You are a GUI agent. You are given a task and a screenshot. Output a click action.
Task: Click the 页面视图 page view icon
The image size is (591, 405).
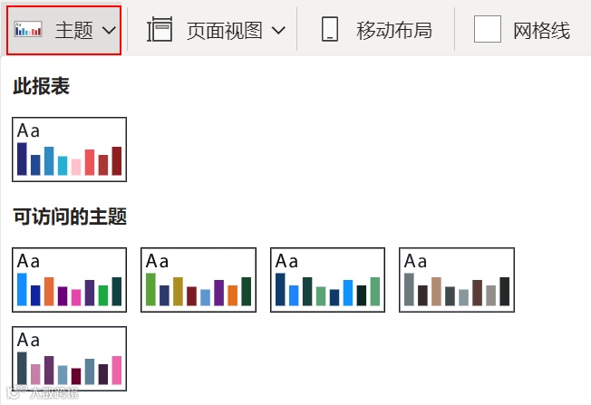click(x=160, y=29)
